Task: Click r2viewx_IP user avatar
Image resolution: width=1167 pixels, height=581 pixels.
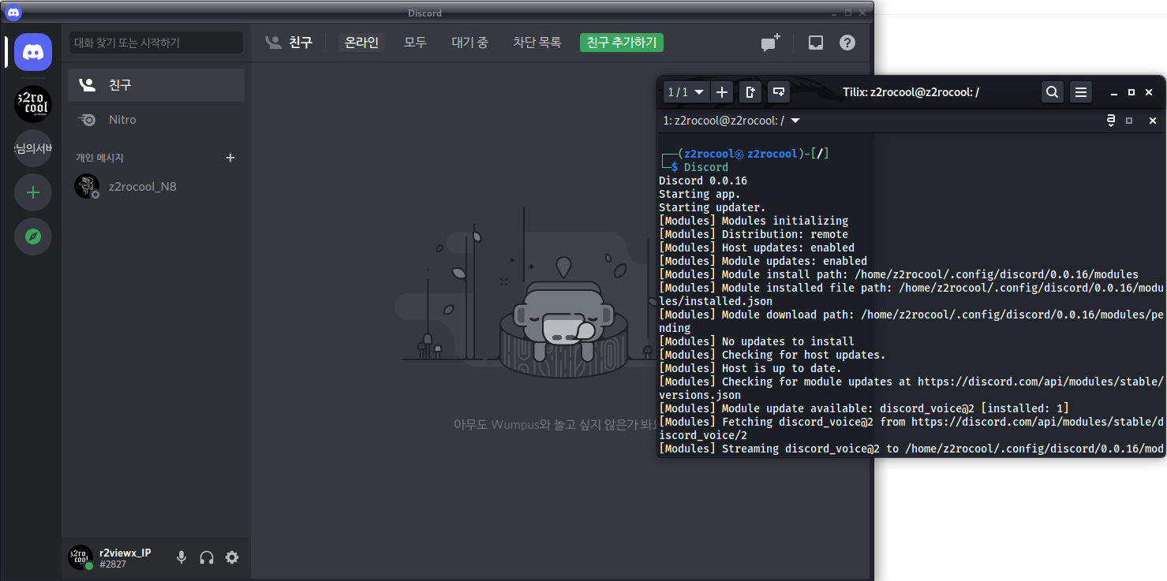Action: click(80, 557)
